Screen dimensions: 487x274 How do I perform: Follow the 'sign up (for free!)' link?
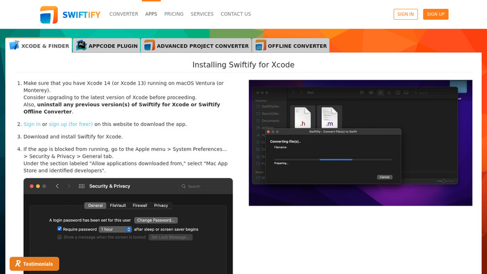tap(70, 124)
